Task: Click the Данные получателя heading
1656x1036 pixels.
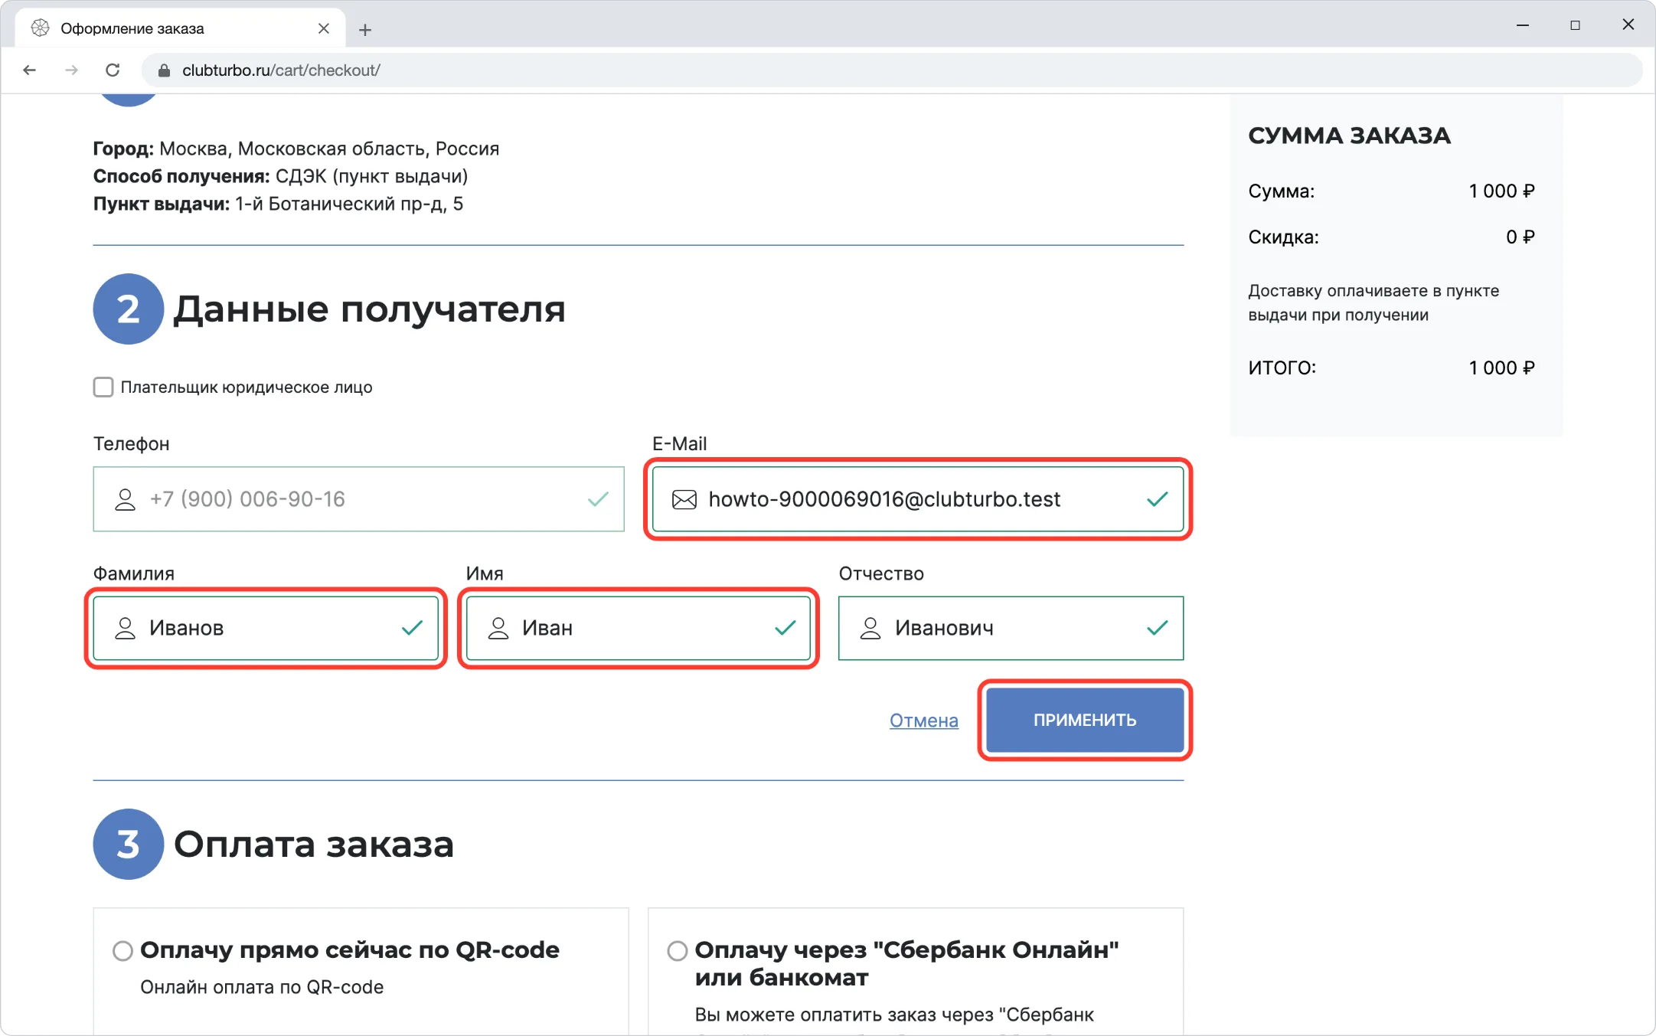Action: point(369,309)
